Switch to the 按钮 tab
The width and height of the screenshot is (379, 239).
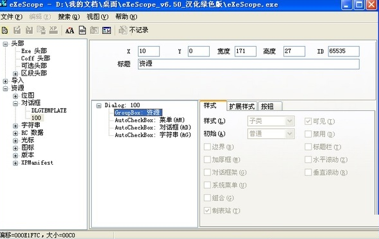(x=270, y=106)
